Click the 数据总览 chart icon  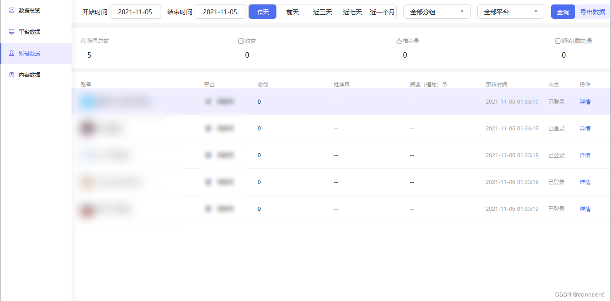tap(12, 10)
